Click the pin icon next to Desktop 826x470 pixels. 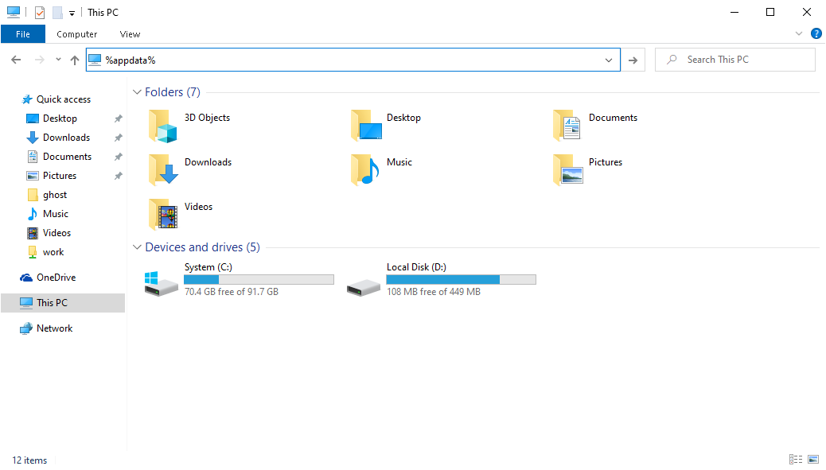coord(118,118)
